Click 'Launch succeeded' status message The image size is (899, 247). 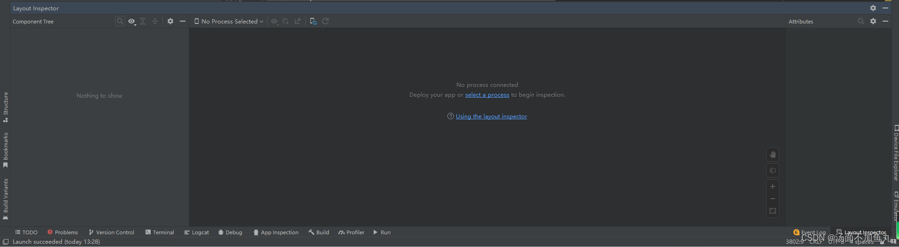(x=56, y=242)
